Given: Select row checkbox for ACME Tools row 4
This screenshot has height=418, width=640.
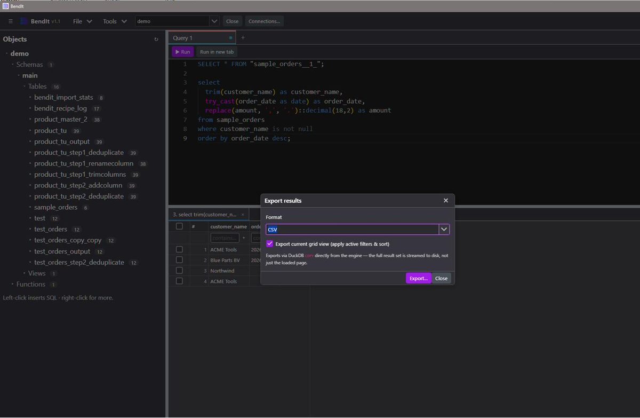Looking at the screenshot, I should (x=179, y=281).
